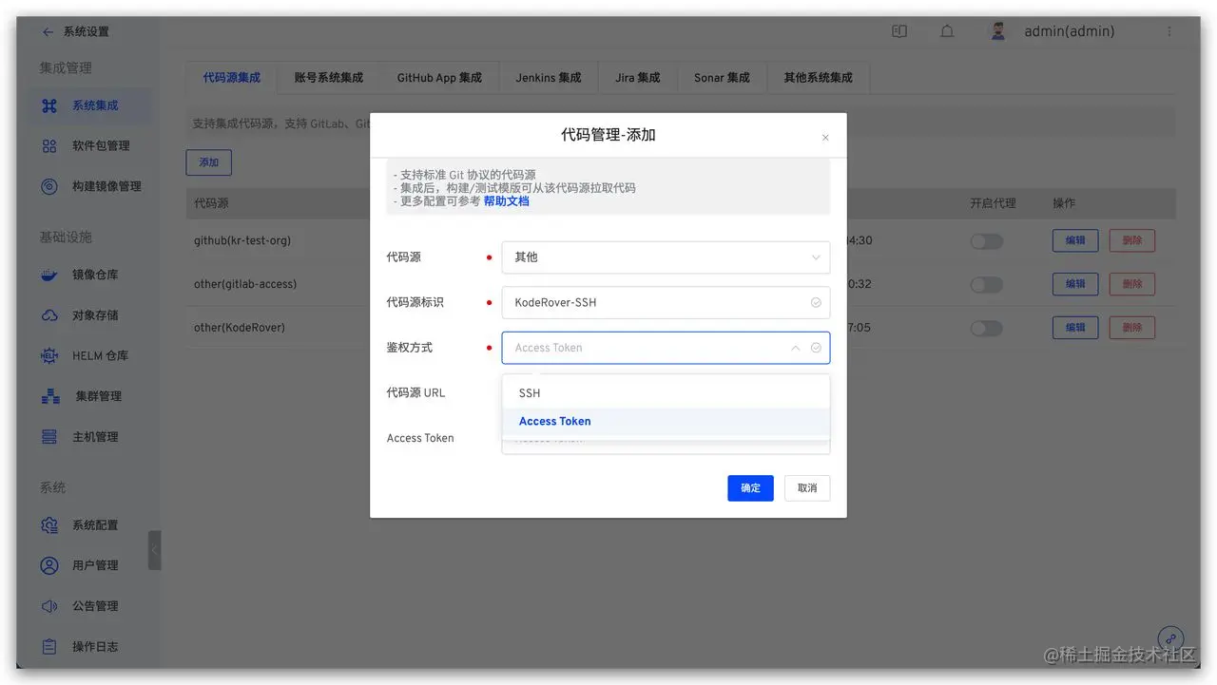The width and height of the screenshot is (1217, 685).
Task: Open the 用户管理 person icon
Action: [49, 565]
